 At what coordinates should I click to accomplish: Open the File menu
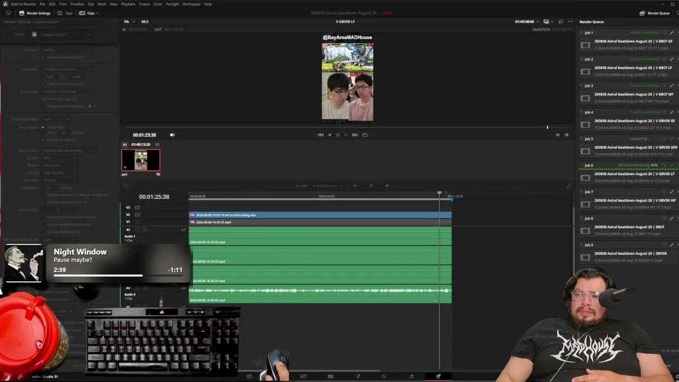42,4
